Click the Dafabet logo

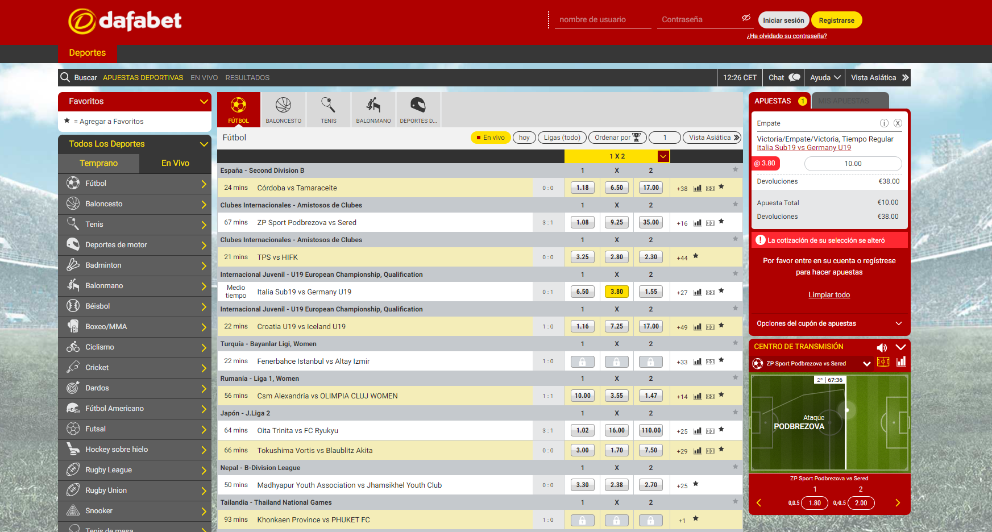(x=124, y=21)
